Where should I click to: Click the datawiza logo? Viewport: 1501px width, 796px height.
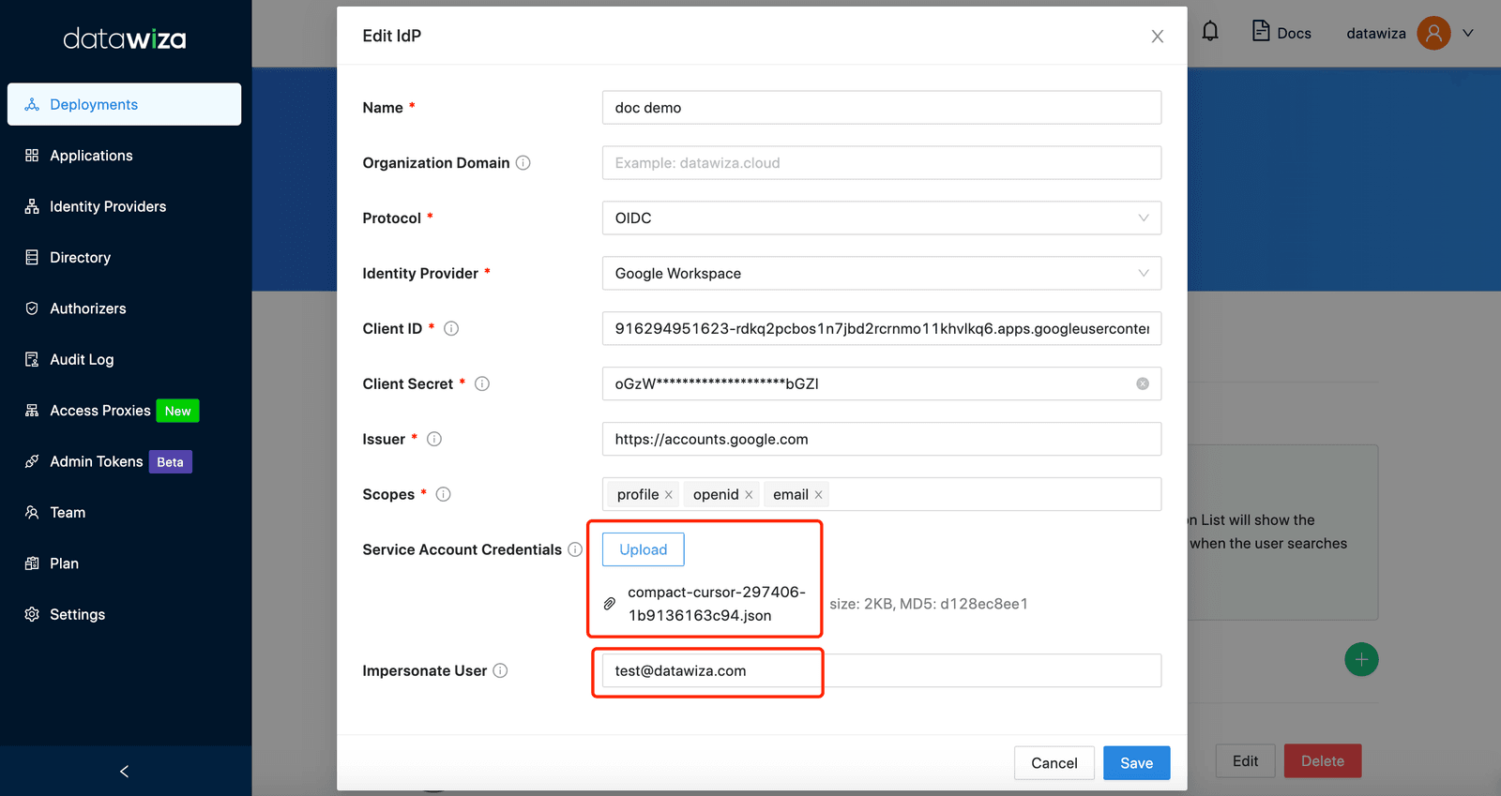pos(125,38)
